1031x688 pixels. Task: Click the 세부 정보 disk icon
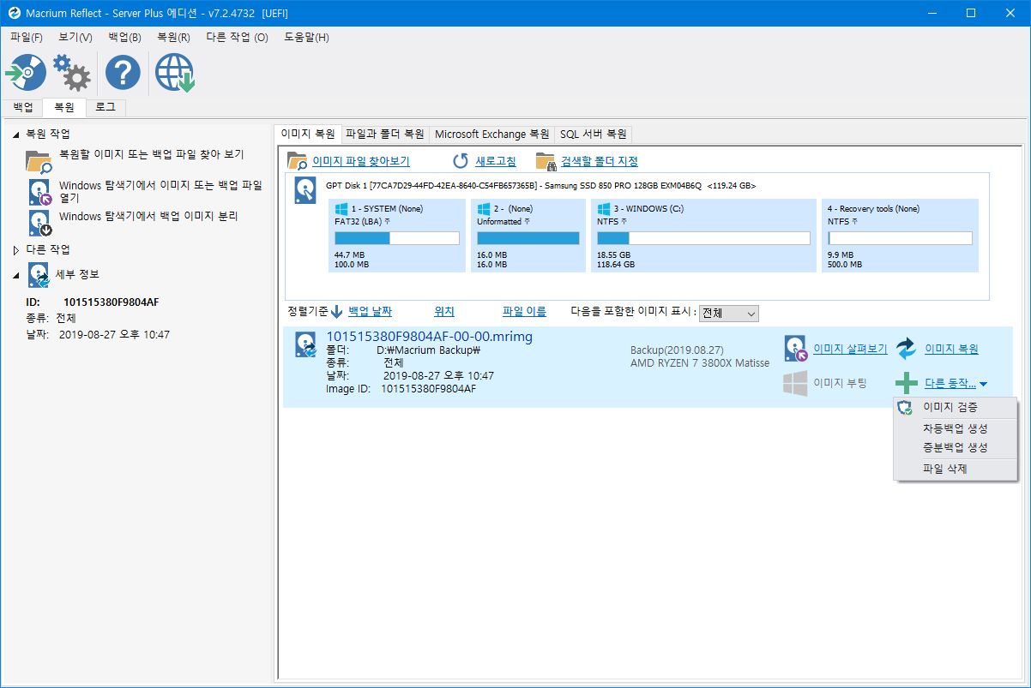pyautogui.click(x=39, y=275)
